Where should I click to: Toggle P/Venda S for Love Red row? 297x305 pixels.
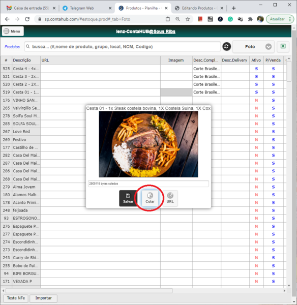click(273, 132)
